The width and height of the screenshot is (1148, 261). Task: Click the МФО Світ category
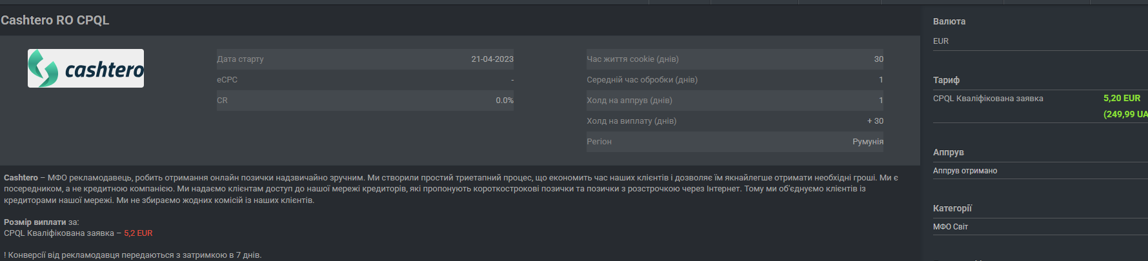(951, 227)
